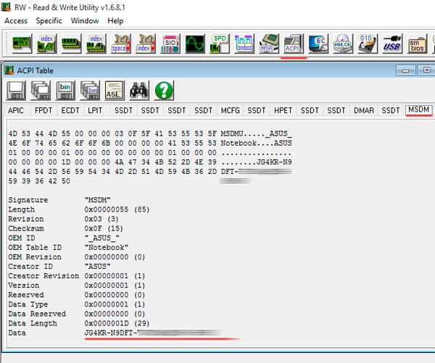
Task: Click the SPD memory info icon
Action: click(x=219, y=44)
